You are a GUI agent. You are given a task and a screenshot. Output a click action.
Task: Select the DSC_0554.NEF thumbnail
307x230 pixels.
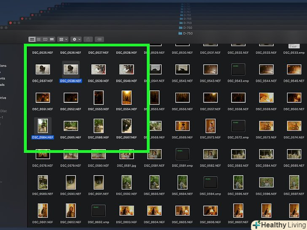(127, 97)
